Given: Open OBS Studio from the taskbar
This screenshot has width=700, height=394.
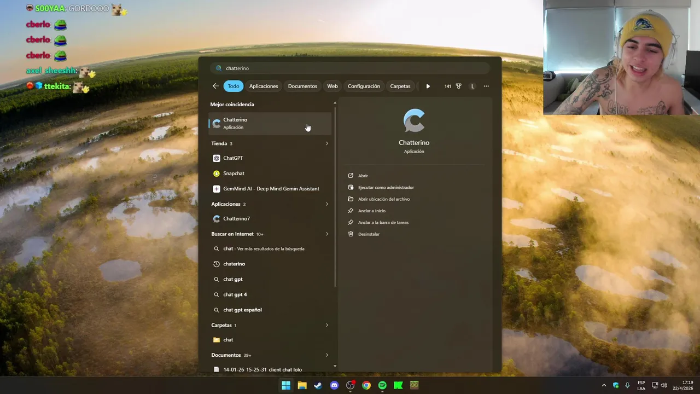Looking at the screenshot, I should tap(350, 385).
